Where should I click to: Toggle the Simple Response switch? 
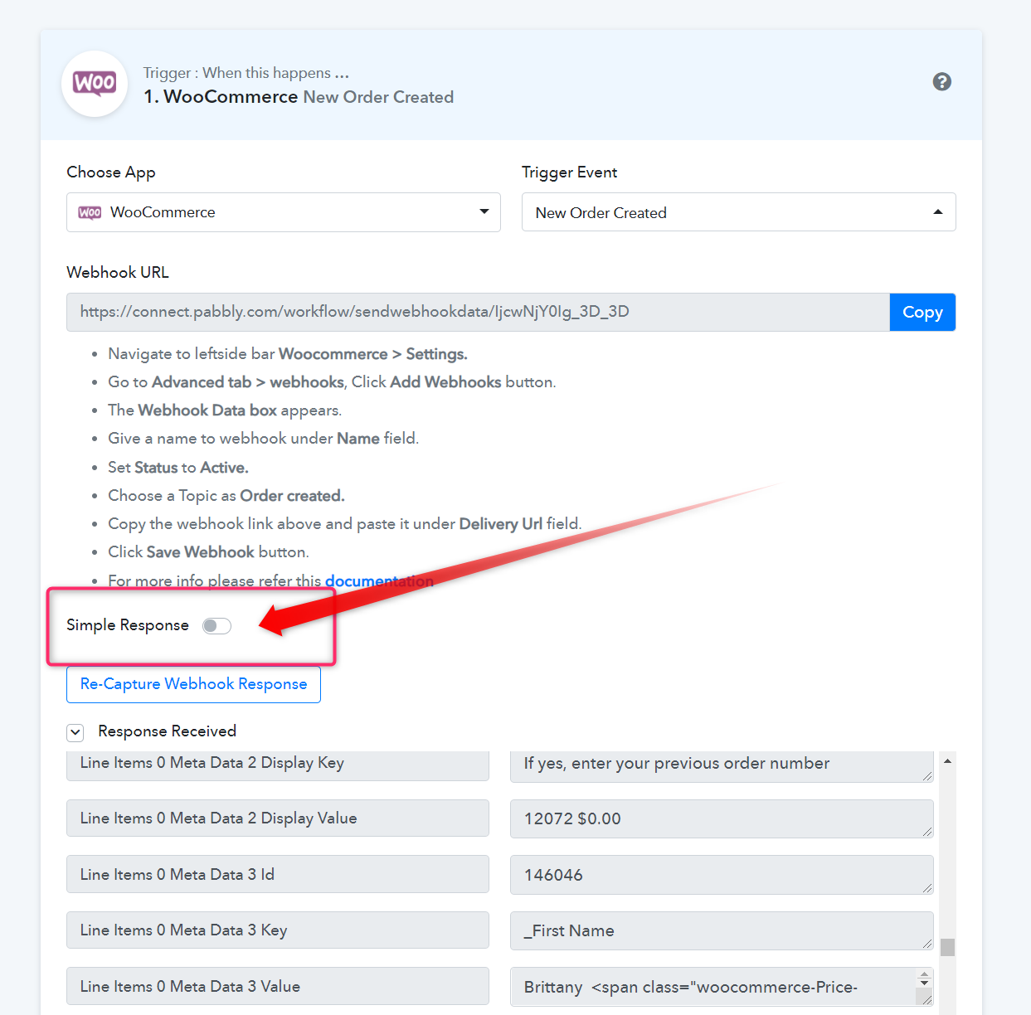[x=216, y=626]
